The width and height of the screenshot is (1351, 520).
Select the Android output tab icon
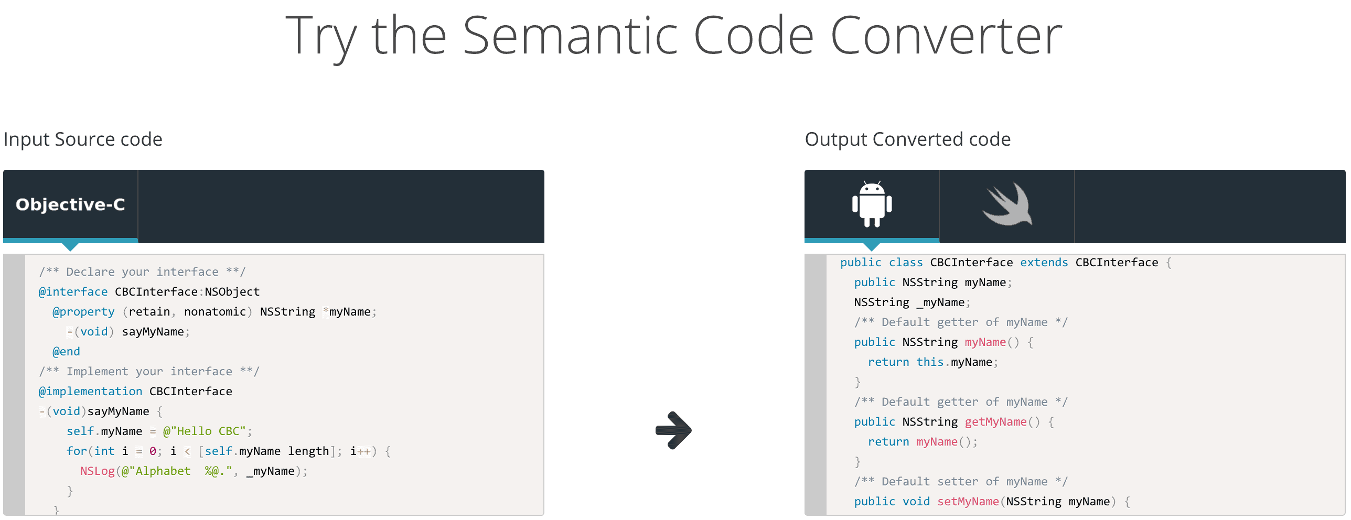click(872, 204)
